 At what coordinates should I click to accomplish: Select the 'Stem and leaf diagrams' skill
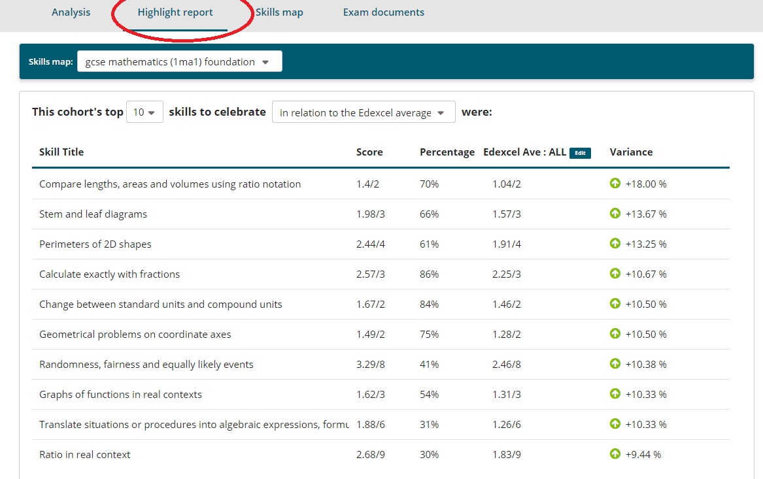[93, 214]
